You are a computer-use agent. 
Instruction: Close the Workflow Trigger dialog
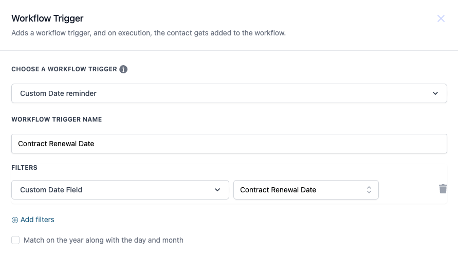441,18
